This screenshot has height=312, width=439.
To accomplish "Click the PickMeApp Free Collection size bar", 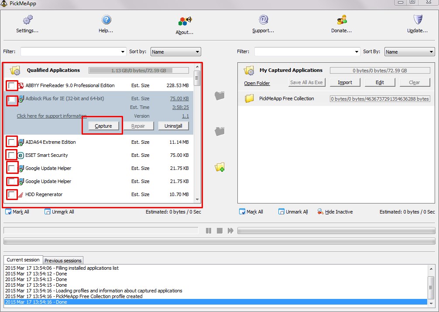I will (380, 98).
